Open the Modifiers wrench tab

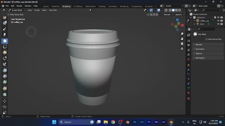point(188,70)
